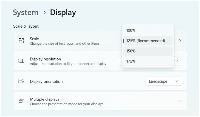Click the 'Scale & layout' section heading
200x117 pixels.
26,26
